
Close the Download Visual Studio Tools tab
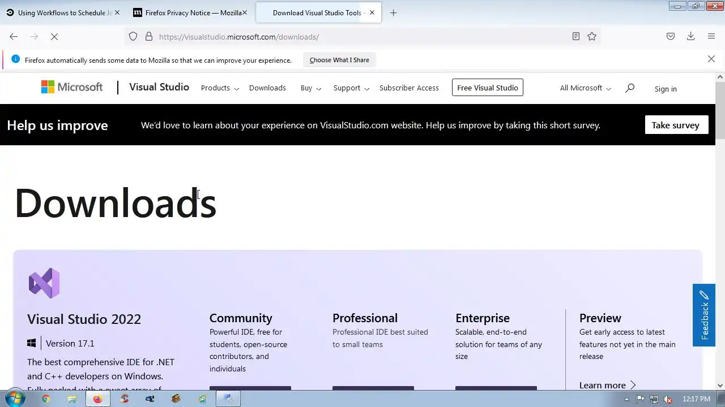click(x=372, y=12)
